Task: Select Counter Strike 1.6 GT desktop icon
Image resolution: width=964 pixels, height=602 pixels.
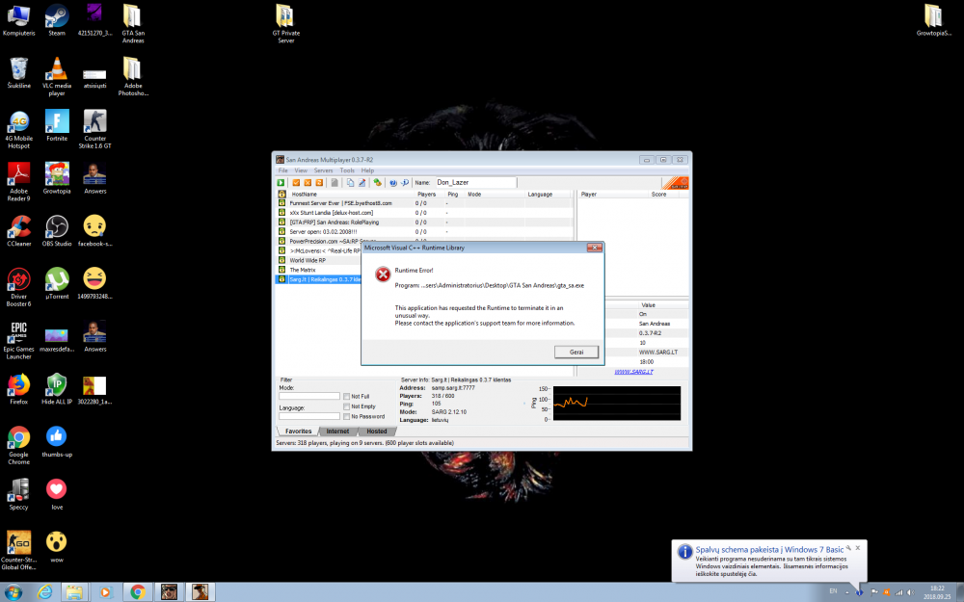Action: click(94, 129)
